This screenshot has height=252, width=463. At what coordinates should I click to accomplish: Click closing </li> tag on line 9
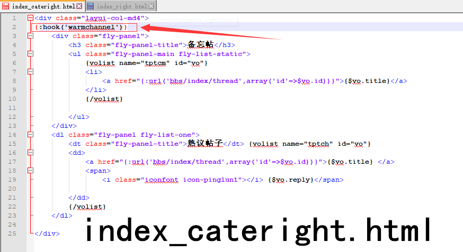point(96,90)
